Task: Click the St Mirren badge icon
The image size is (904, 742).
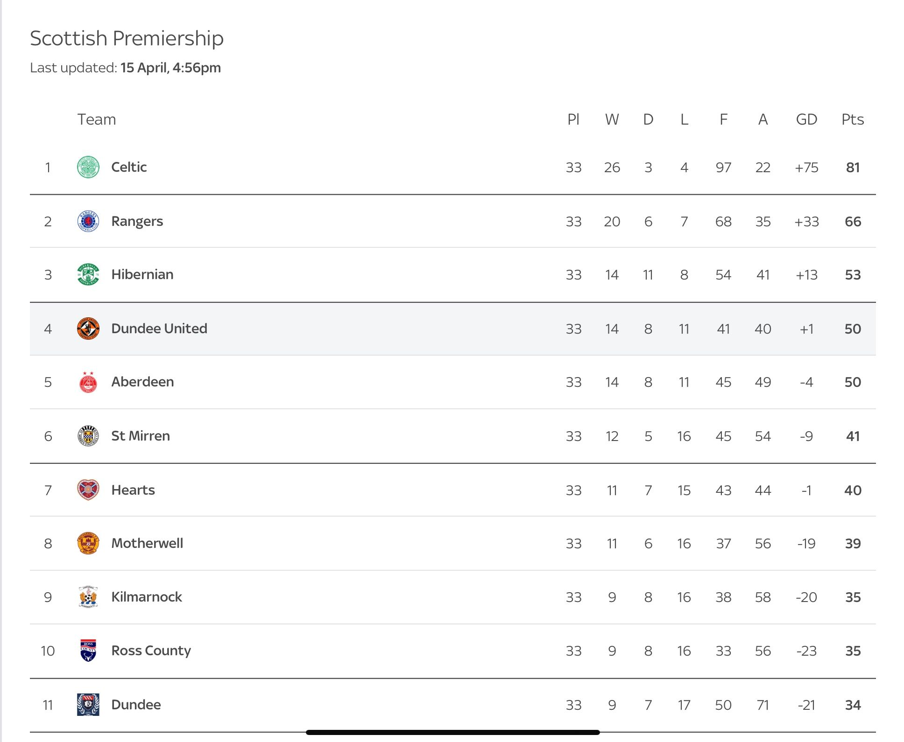Action: (x=88, y=436)
